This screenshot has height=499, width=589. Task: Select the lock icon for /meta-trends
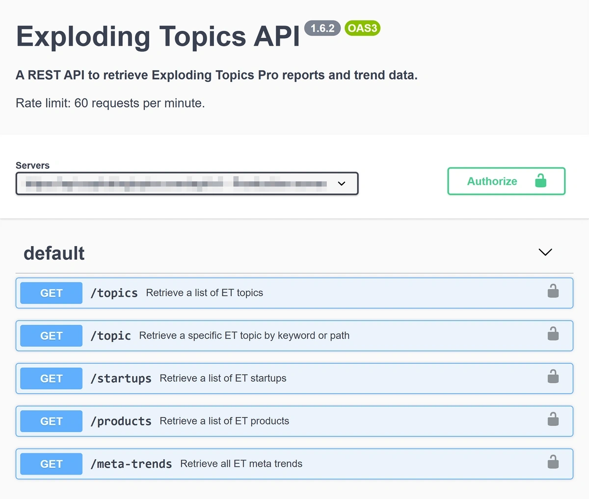(553, 462)
